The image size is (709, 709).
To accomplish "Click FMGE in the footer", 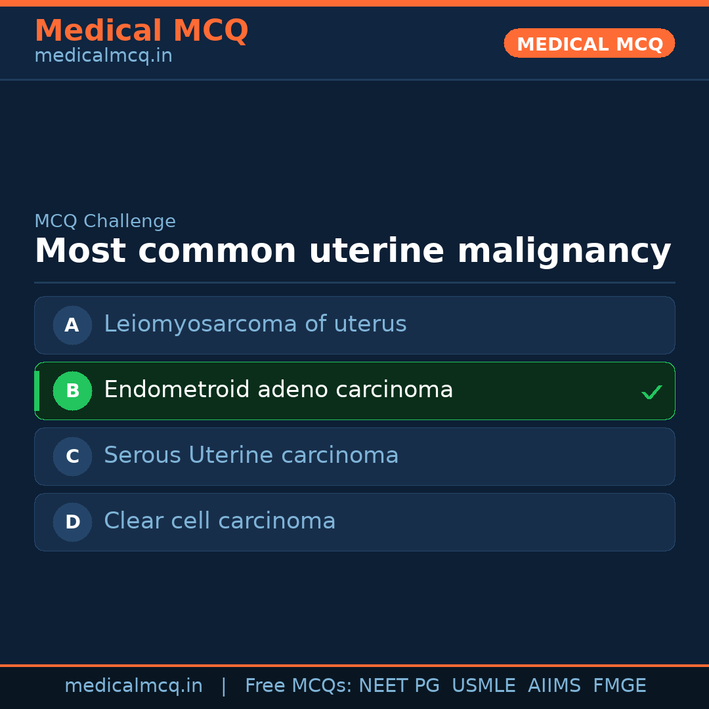I will coord(619,686).
